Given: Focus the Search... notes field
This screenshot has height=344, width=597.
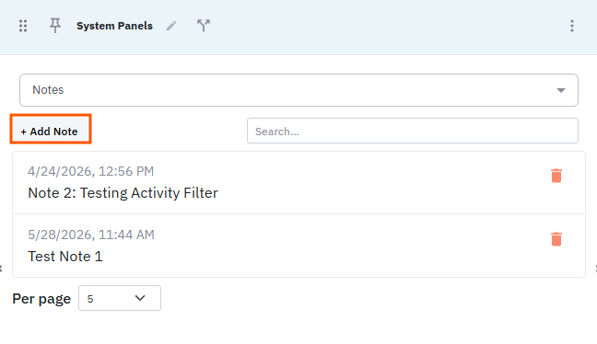Looking at the screenshot, I should pos(413,131).
